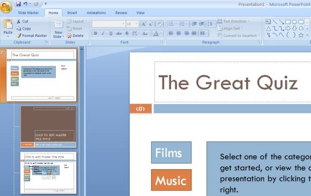The width and height of the screenshot is (311, 196).
Task: Switch to the View tab
Action: coord(140,13)
